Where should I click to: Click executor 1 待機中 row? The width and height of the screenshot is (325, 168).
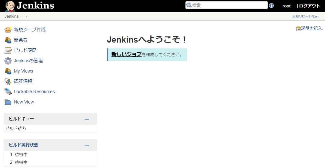click(50, 154)
